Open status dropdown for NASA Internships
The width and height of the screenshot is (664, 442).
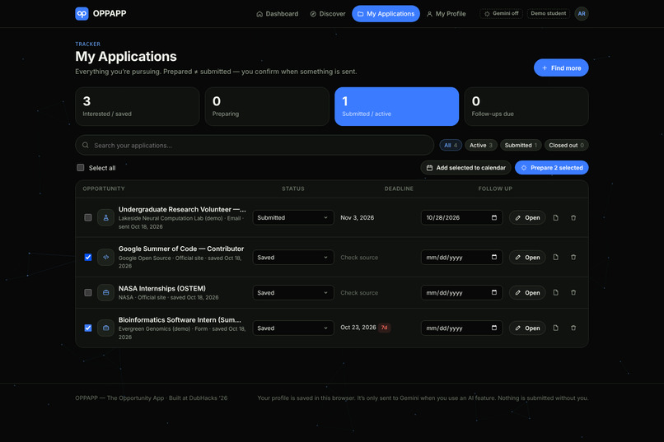click(293, 293)
